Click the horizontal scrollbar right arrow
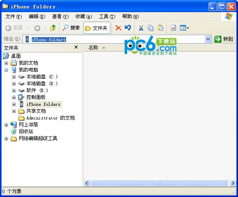Viewport: 238px width, 197px height. point(232,183)
